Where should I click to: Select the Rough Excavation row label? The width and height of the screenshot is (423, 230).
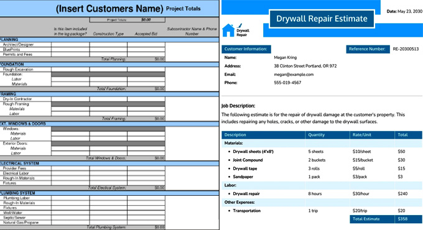pos(18,69)
